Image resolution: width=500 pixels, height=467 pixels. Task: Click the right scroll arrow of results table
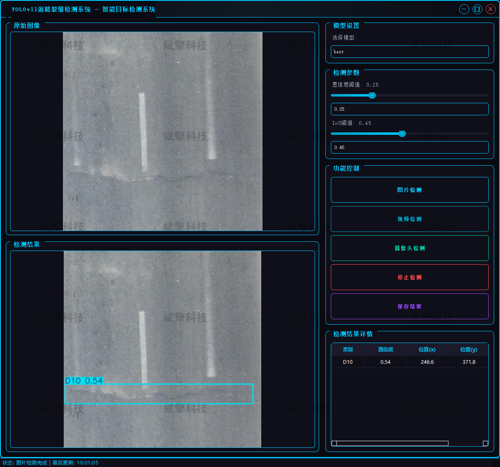pyautogui.click(x=485, y=443)
